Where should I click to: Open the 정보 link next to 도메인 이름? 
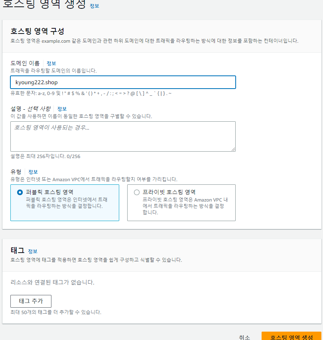(51, 63)
